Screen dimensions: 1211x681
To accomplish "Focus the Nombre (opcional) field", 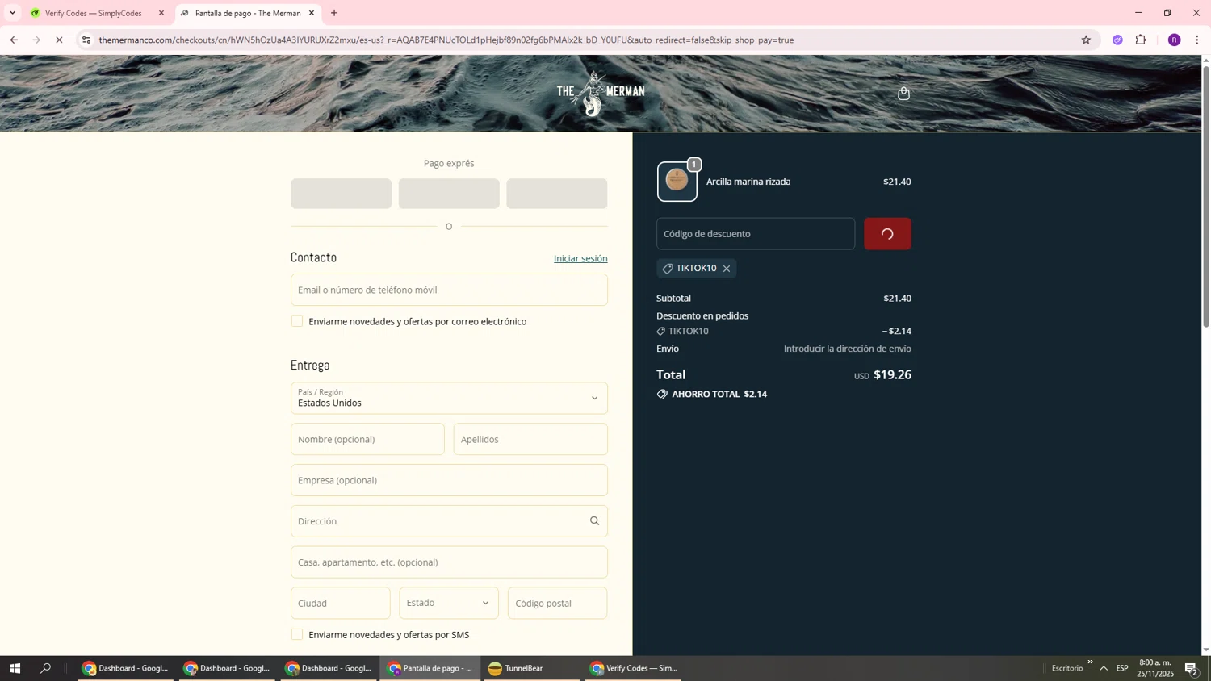I will [x=367, y=440].
